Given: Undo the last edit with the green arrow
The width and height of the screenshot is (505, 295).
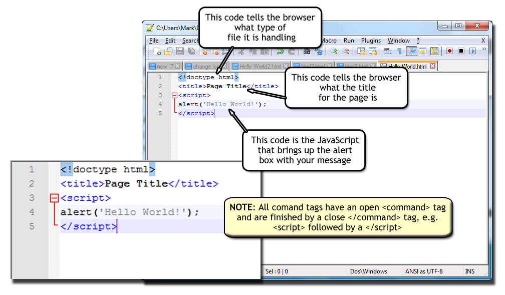Looking at the screenshot, I should coord(280,51).
